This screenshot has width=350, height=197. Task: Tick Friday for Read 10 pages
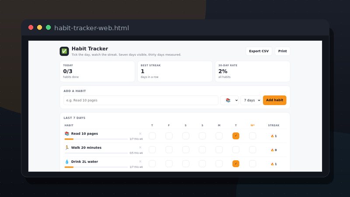point(169,136)
